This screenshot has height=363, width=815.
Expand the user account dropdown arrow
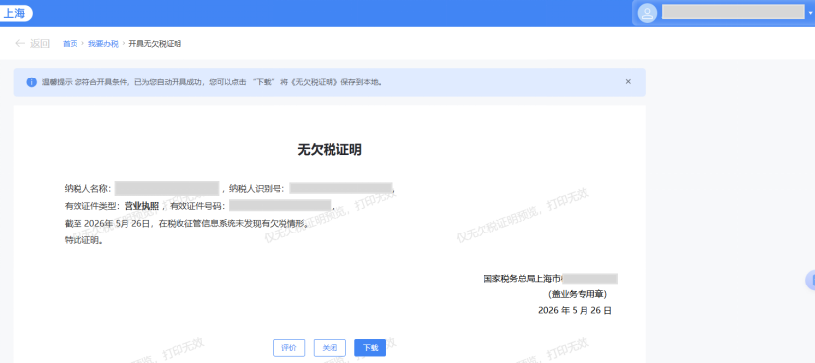(x=811, y=14)
